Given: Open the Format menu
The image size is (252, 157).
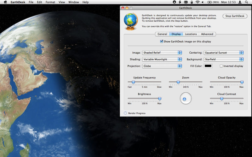Looking at the screenshot, I should pos(50,2).
